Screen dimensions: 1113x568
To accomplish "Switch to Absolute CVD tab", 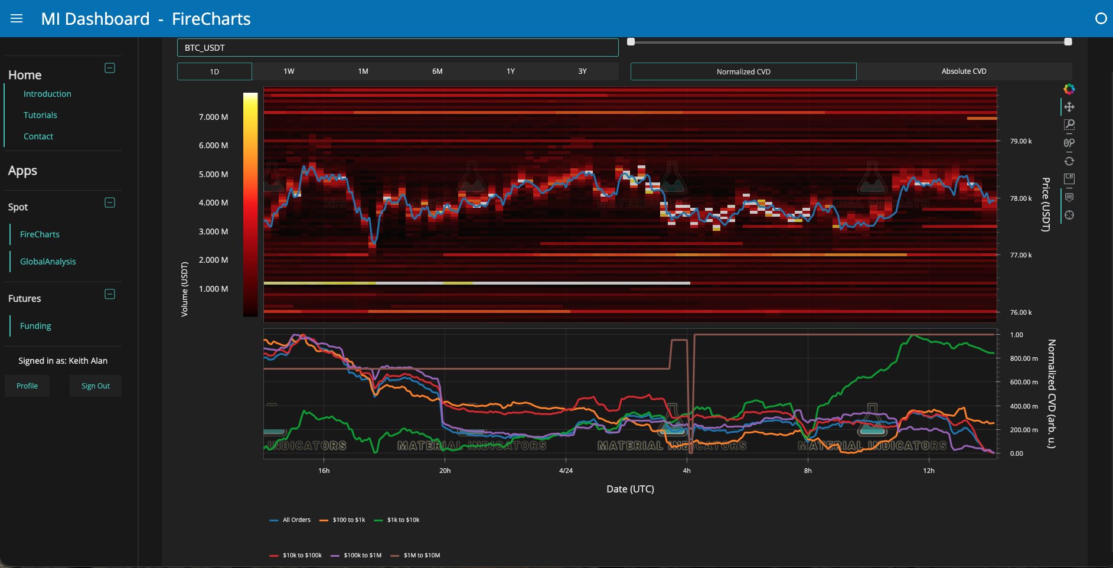I will (964, 71).
